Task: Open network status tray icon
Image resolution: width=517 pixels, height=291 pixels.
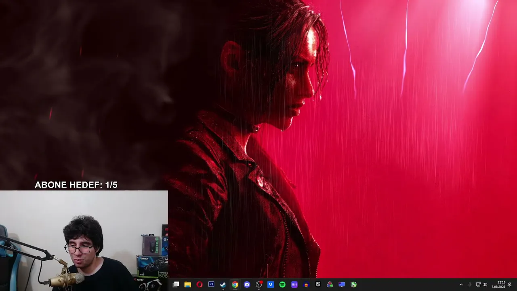Action: 478,285
